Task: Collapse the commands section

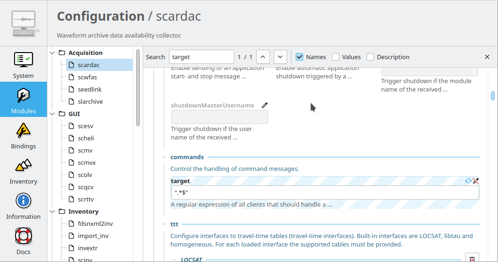Action: 164,157
